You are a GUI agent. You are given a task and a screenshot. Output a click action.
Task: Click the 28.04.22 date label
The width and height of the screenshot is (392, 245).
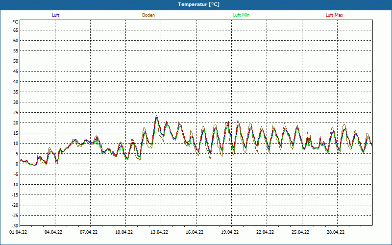[x=336, y=232]
